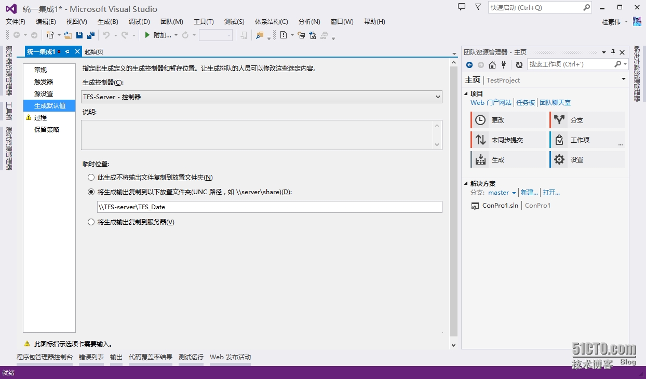This screenshot has width=646, height=379.
Task: Open the 生成控制器 combo box
Action: click(262, 97)
